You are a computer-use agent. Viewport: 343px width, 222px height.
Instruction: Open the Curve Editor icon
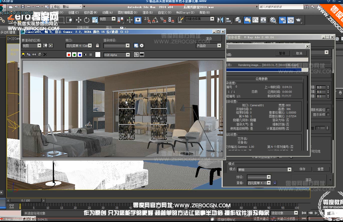255,20
